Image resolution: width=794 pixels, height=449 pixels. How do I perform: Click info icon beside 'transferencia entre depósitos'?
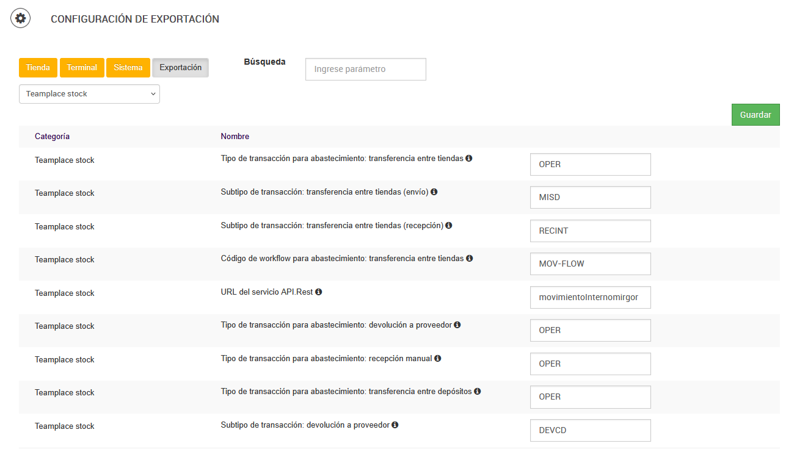pos(478,391)
